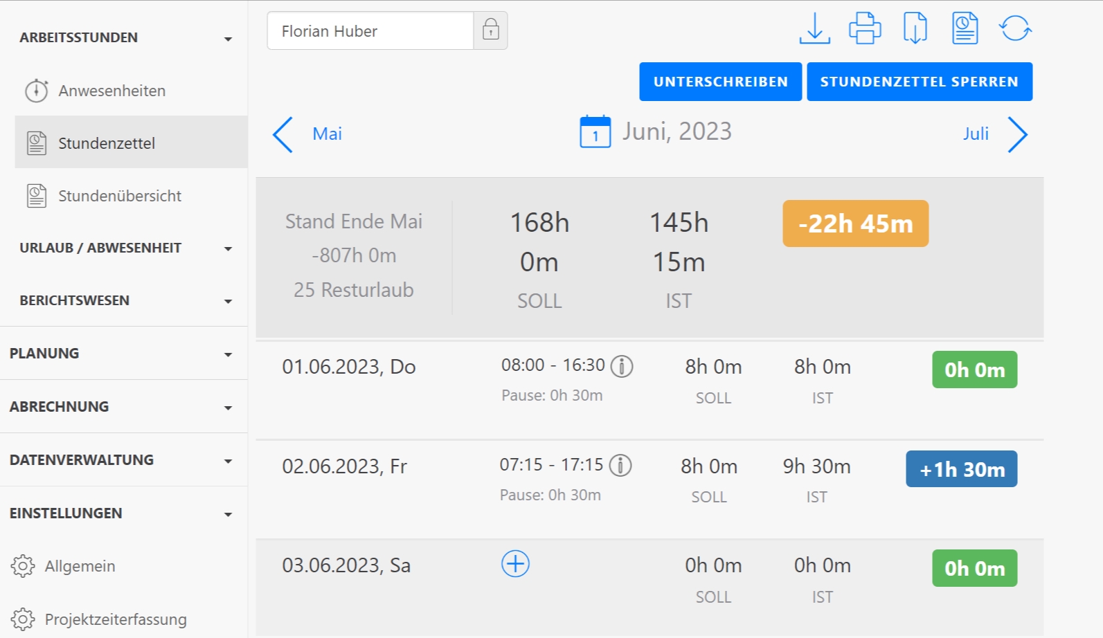Click the printer icon
The image size is (1103, 638).
coord(865,28)
